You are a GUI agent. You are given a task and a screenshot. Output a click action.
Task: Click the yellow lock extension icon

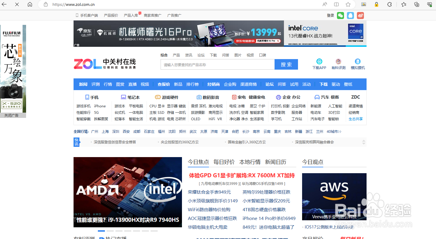click(377, 4)
